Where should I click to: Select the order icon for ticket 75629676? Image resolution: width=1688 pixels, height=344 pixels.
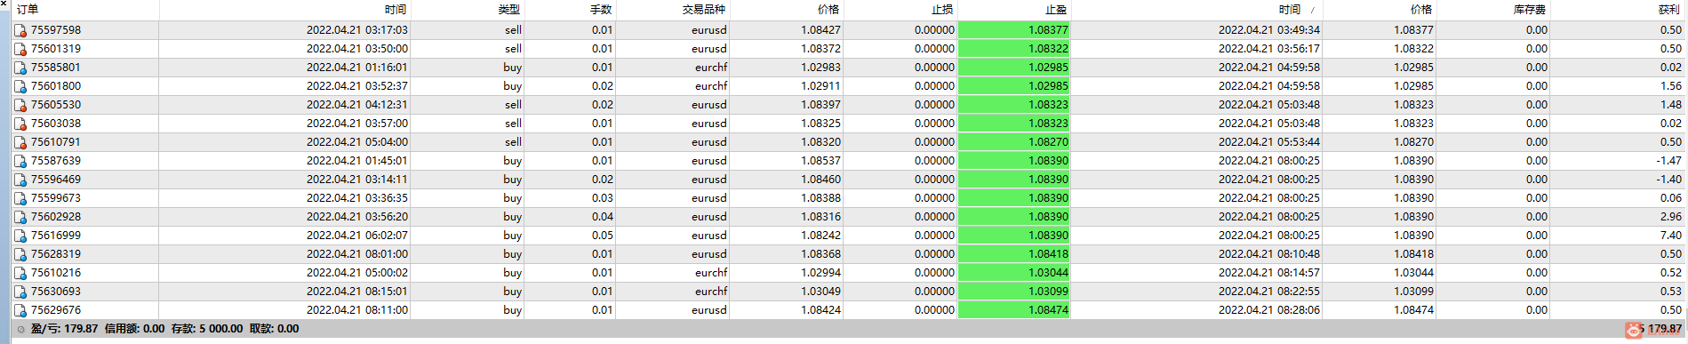tap(20, 310)
